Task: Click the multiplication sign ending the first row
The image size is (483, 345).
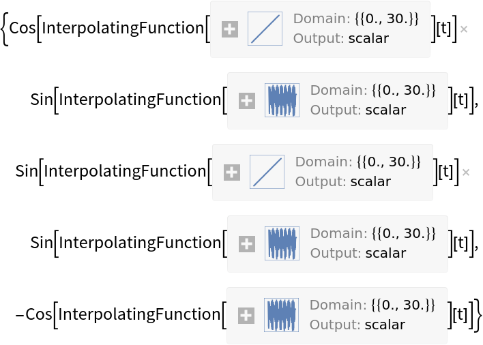Action: point(464,30)
